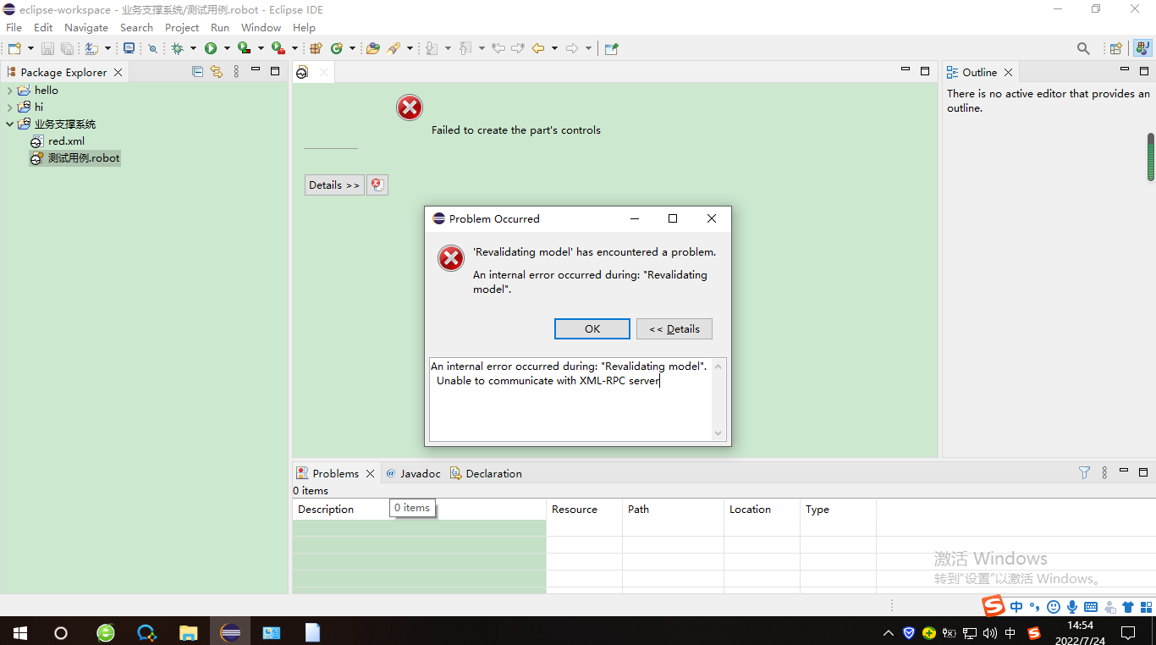
Task: Open the Problems view filter icon
Action: point(1084,473)
